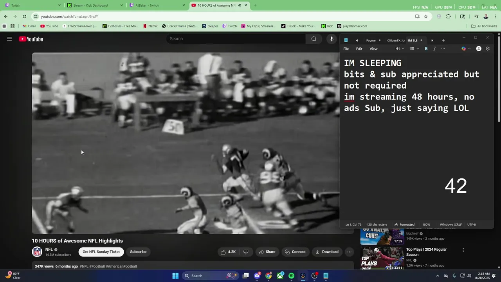Open Chrome media controls icon
The image size is (501, 282).
[x=476, y=16]
